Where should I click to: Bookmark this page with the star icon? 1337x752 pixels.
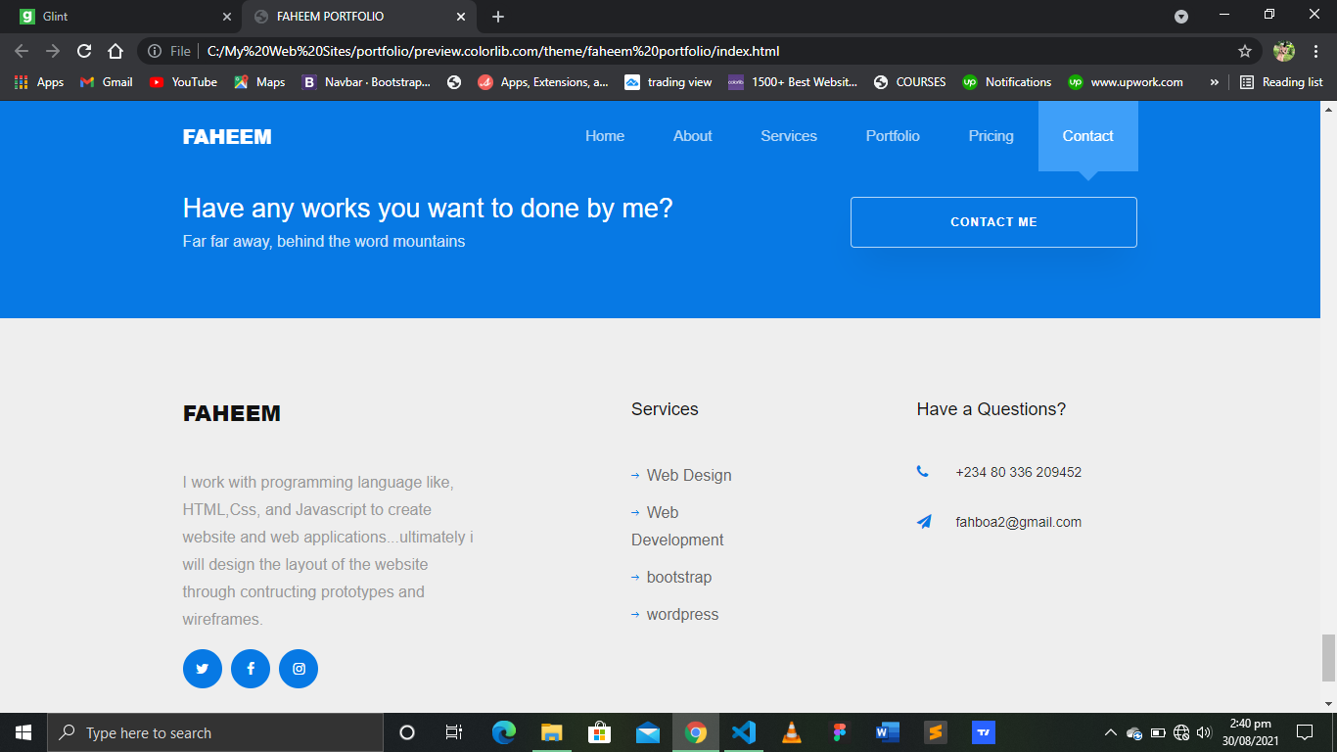1245,51
